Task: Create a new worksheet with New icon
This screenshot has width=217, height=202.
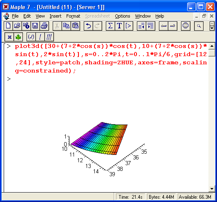Action: pyautogui.click(x=8, y=26)
